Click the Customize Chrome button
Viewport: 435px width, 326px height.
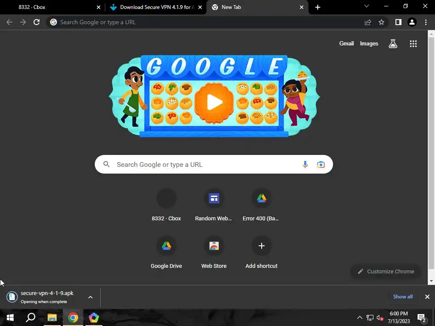(386, 271)
